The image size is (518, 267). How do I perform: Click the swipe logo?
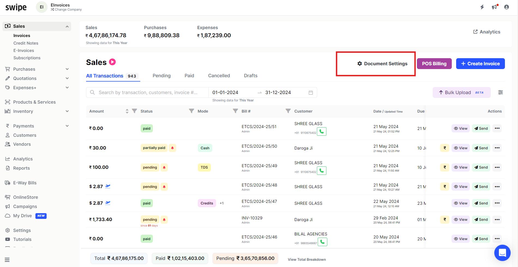[x=16, y=7]
